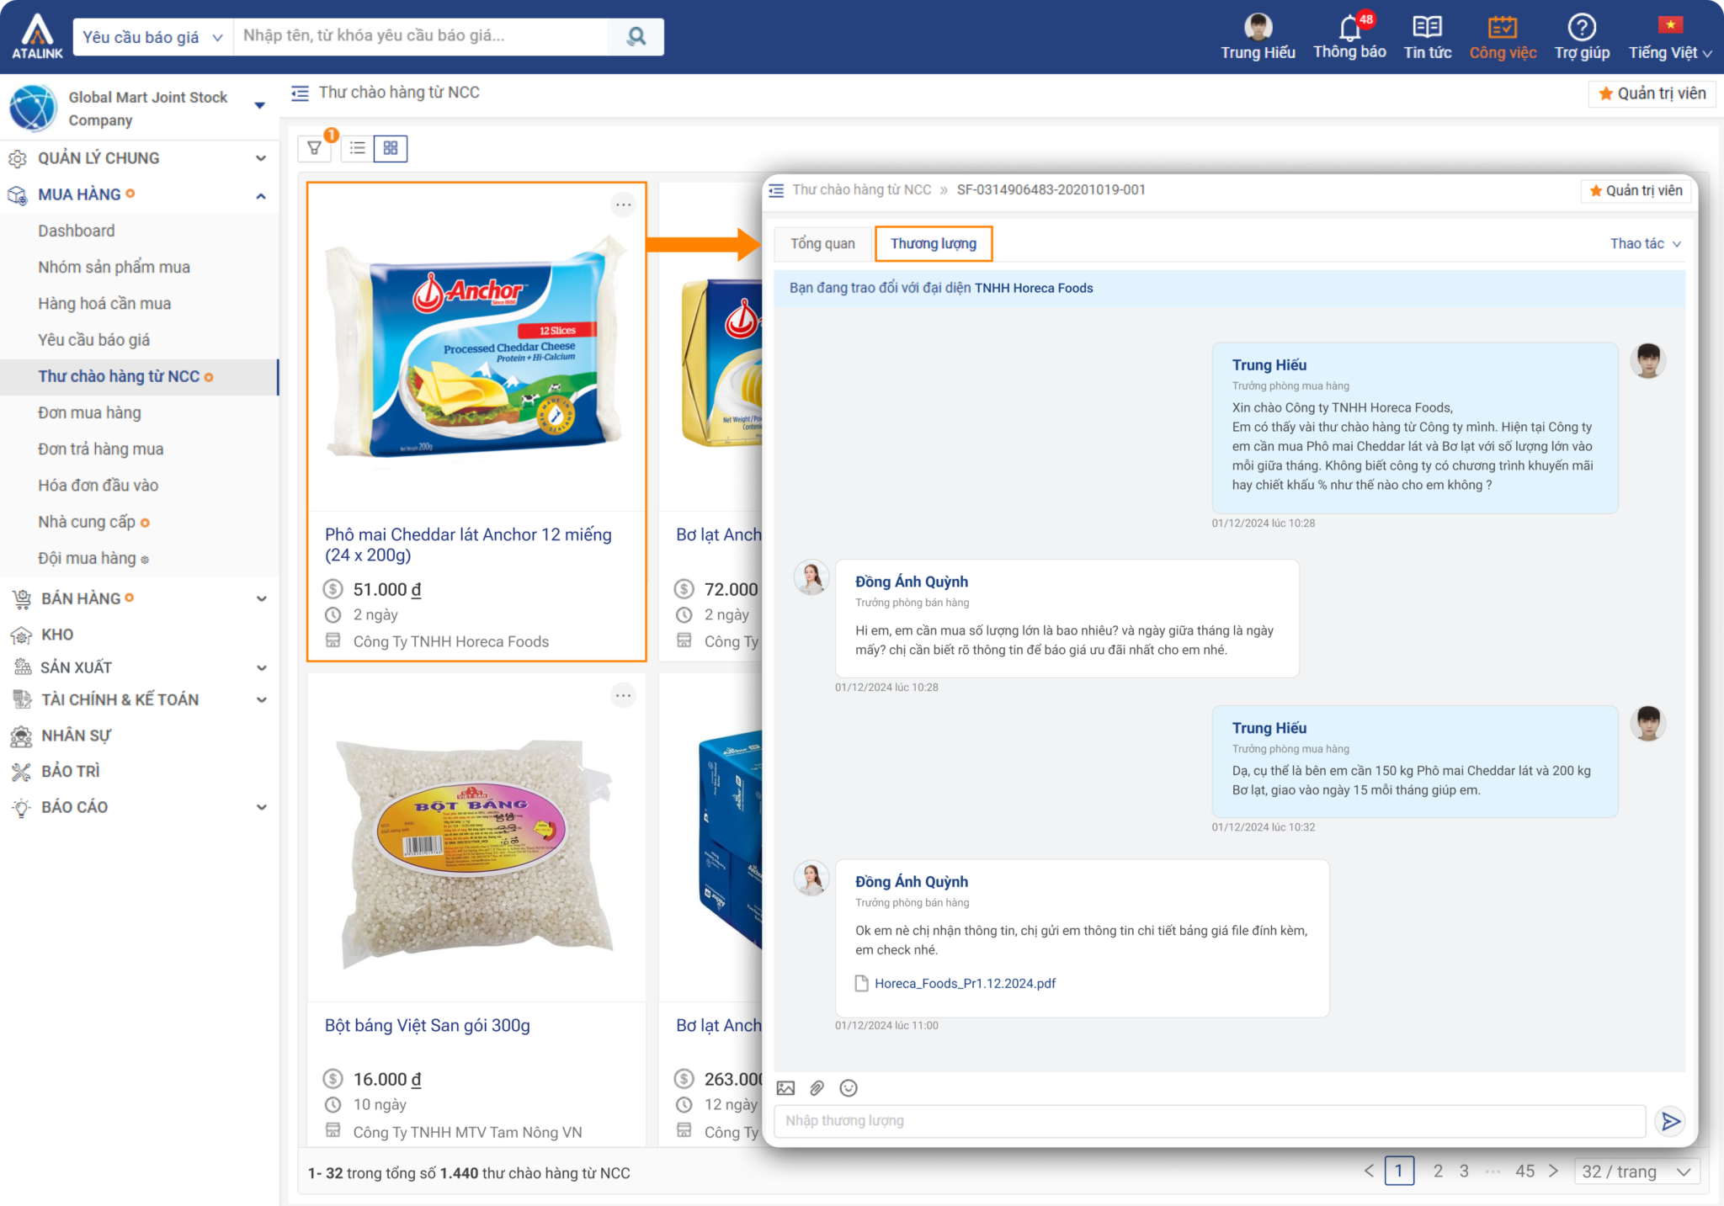Expand the company selector dropdown arrow
The height and width of the screenshot is (1206, 1724).
click(x=260, y=105)
